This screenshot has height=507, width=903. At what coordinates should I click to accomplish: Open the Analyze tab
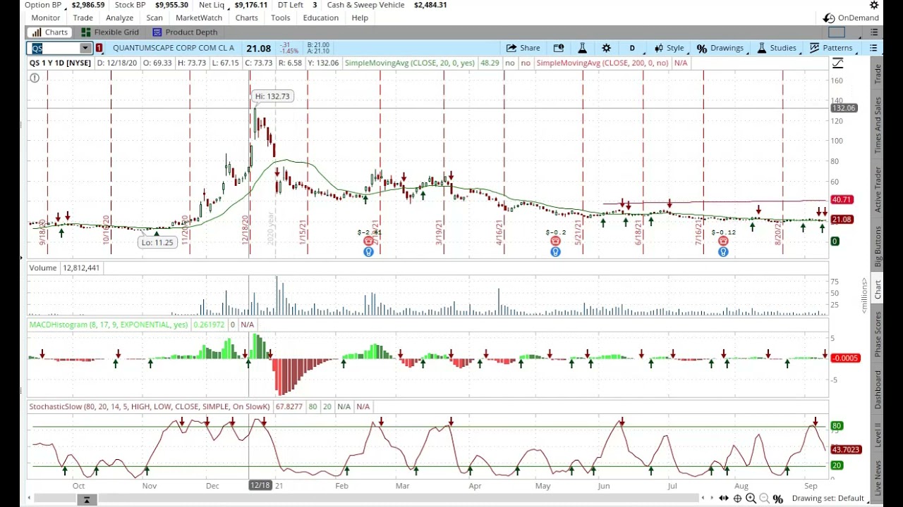[119, 18]
